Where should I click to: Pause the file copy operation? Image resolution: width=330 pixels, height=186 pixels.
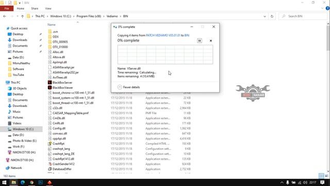point(200,41)
